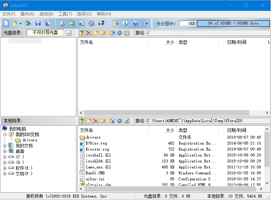The image size is (271, 201).
Task: Expand the 桌面 tree node
Action: tap(5, 152)
